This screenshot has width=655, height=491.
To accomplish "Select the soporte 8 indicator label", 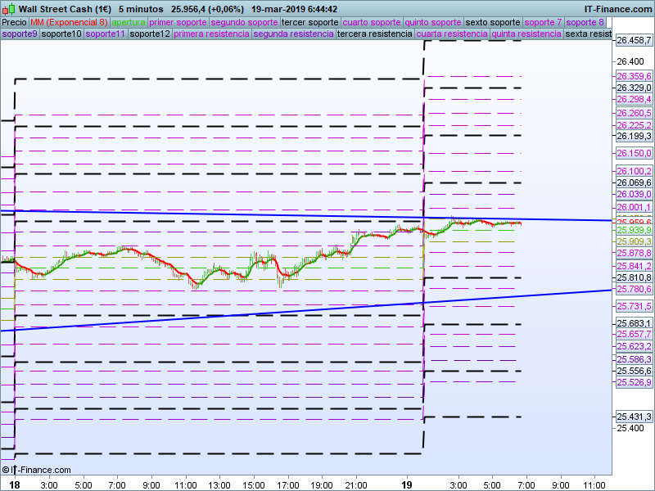I will click(x=585, y=22).
